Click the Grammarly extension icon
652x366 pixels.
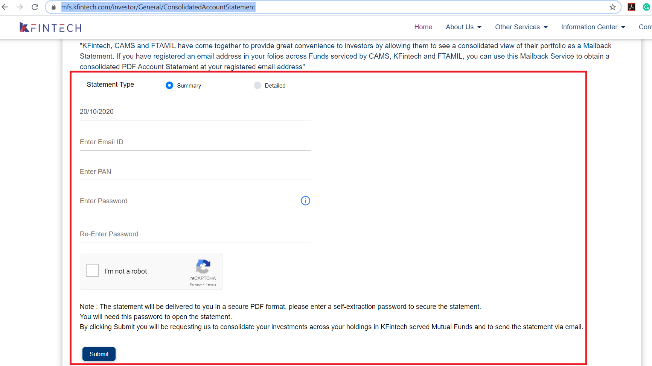[646, 7]
